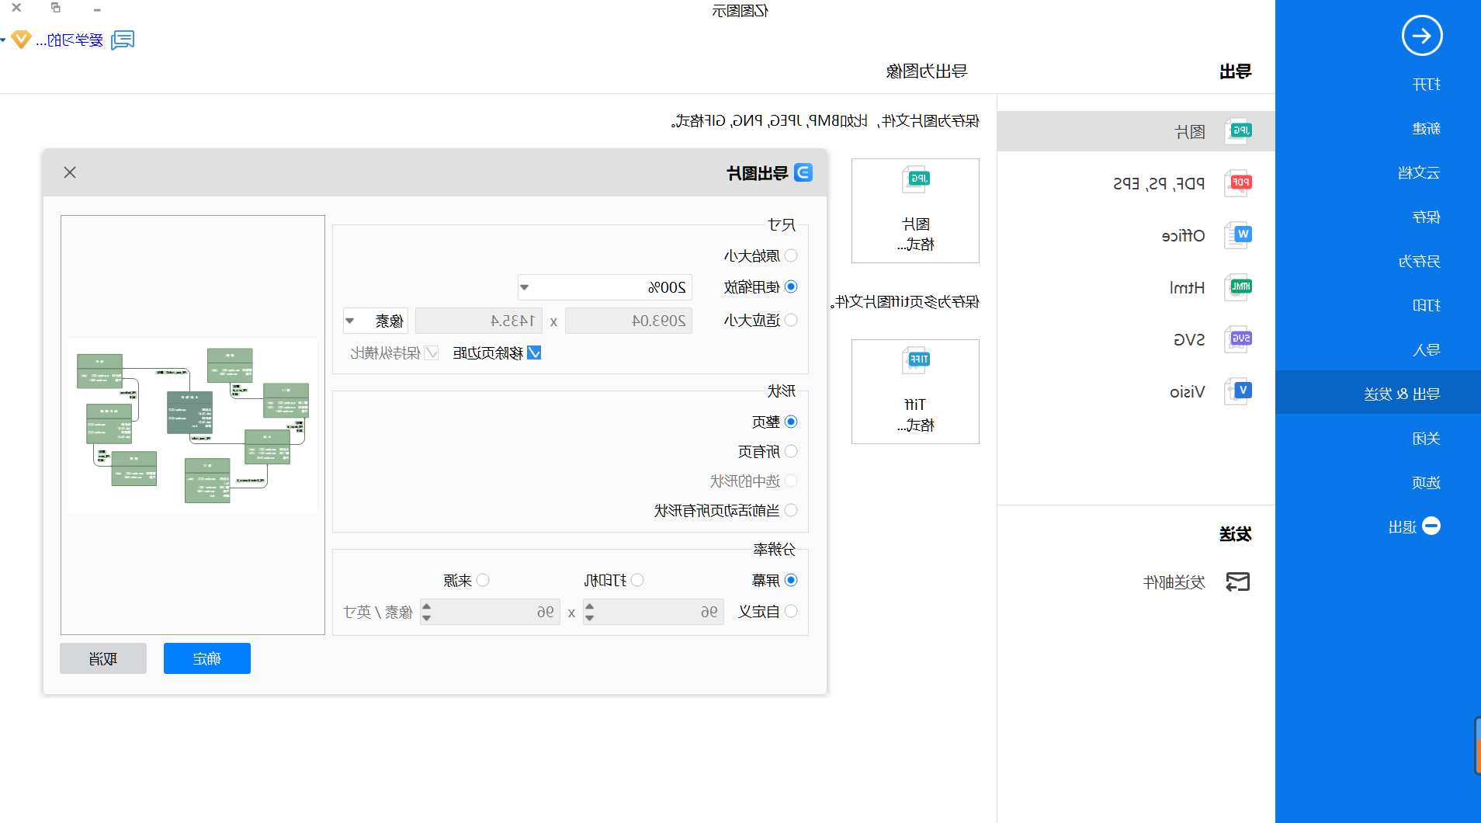Select the 使用缩放 radio button
1481x823 pixels.
(x=791, y=286)
